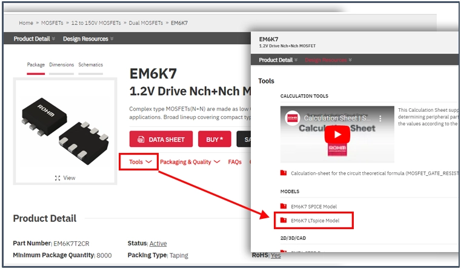Expand Design Resources menu in EM6K7 panel

328,60
